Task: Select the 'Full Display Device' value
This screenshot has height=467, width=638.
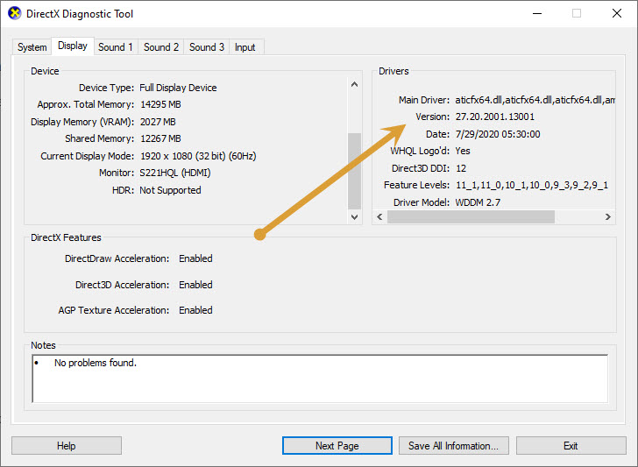Action: pyautogui.click(x=178, y=88)
